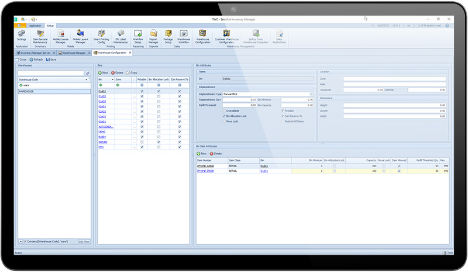Click New in the Bins toolbar
The width and height of the screenshot is (468, 274).
click(x=103, y=73)
